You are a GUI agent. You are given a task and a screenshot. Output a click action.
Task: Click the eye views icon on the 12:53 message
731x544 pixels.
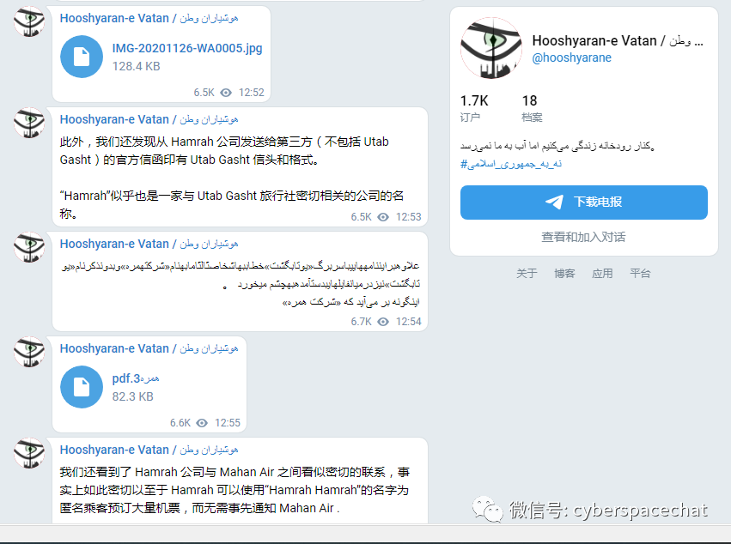pos(383,217)
